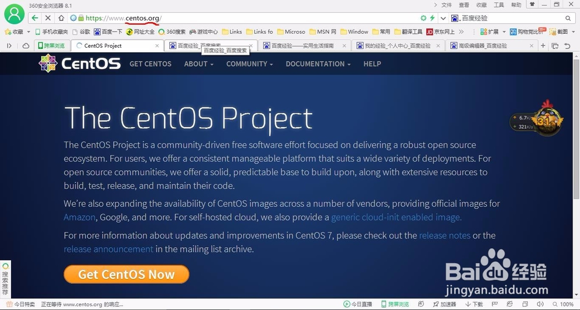Click the cloud icon in the tab bar
The height and width of the screenshot is (310, 580).
click(x=26, y=45)
